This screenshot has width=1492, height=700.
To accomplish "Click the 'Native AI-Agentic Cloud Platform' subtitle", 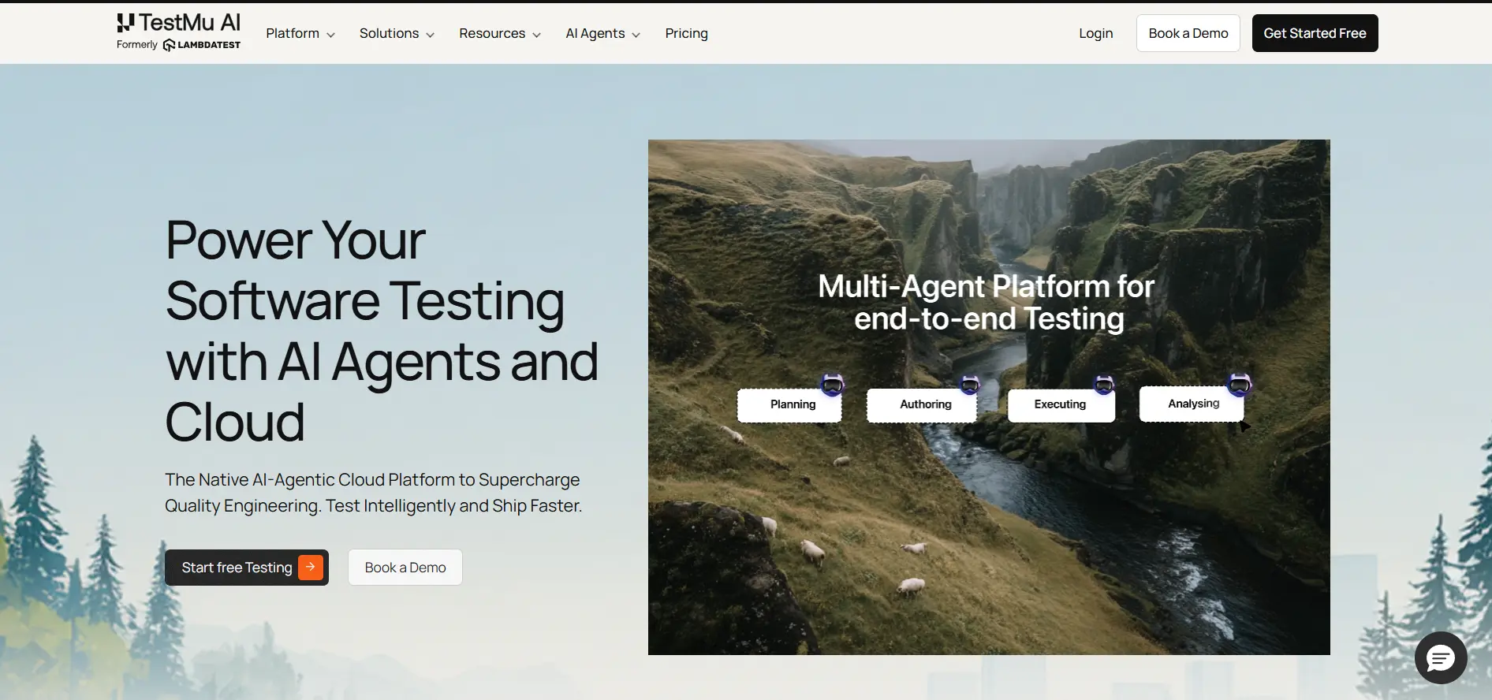I will click(373, 493).
